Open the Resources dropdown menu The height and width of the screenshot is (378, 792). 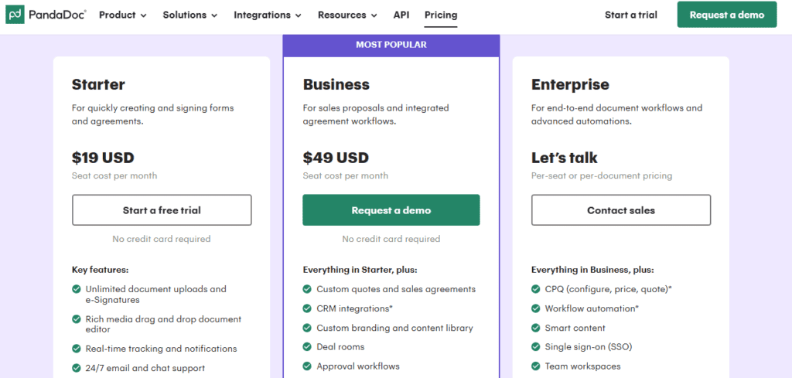point(347,15)
